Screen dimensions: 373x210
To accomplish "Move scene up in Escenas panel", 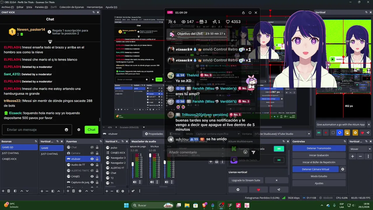I will tap(22, 191).
